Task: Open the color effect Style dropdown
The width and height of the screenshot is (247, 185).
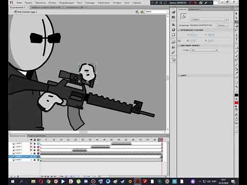Action: click(204, 50)
